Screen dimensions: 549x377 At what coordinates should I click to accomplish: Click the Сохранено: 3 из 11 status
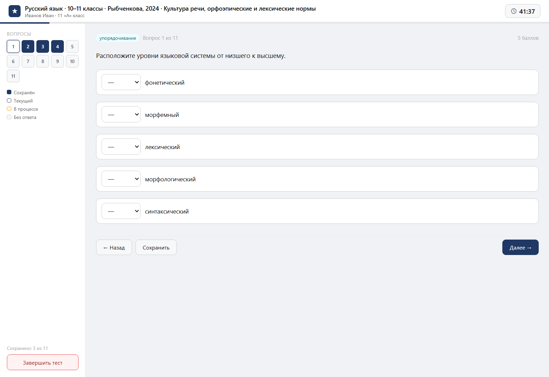pyautogui.click(x=27, y=348)
